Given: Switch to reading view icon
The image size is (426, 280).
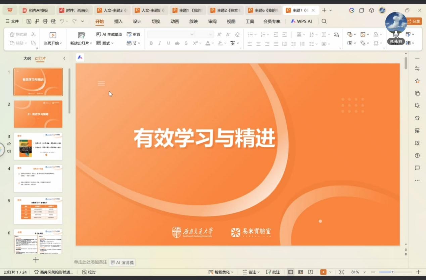Looking at the screenshot, I should point(311,272).
